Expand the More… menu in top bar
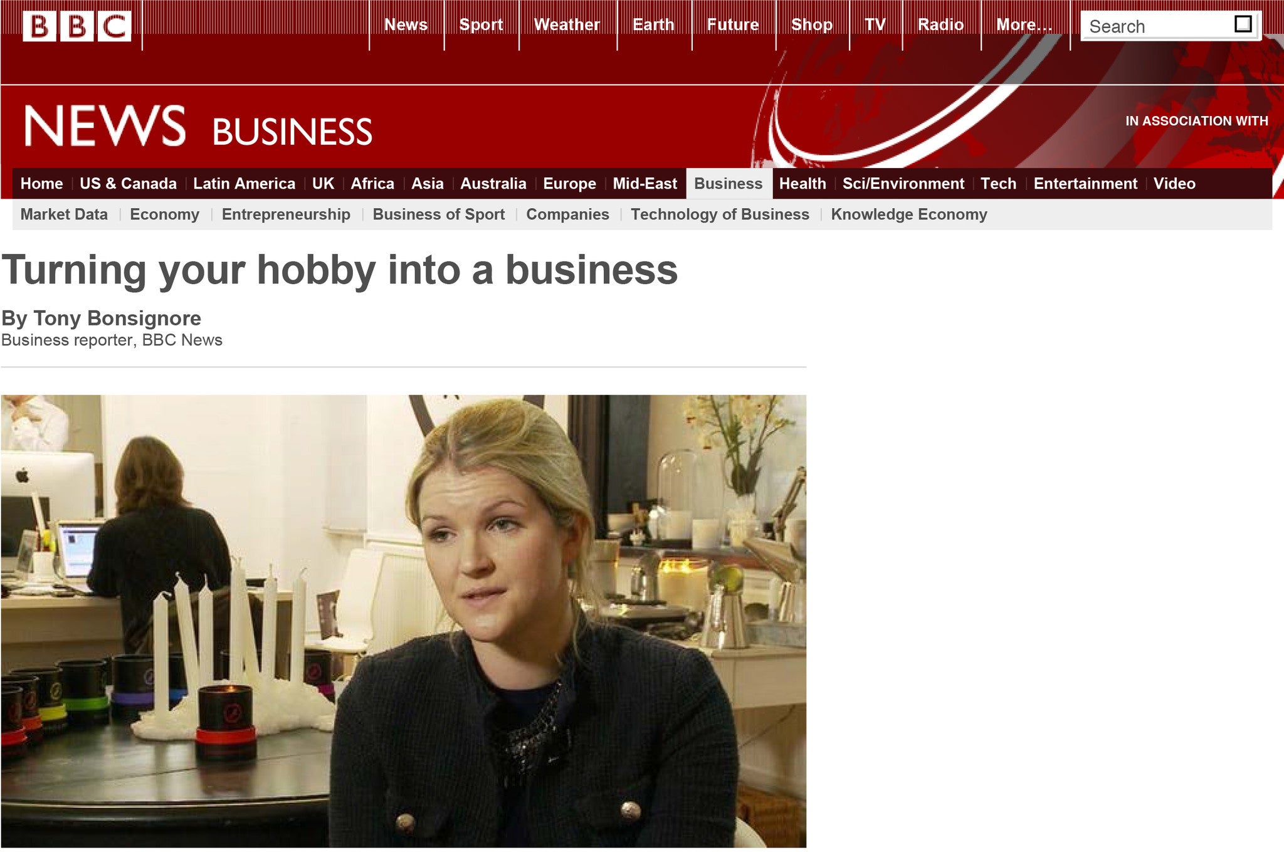 [x=1024, y=24]
